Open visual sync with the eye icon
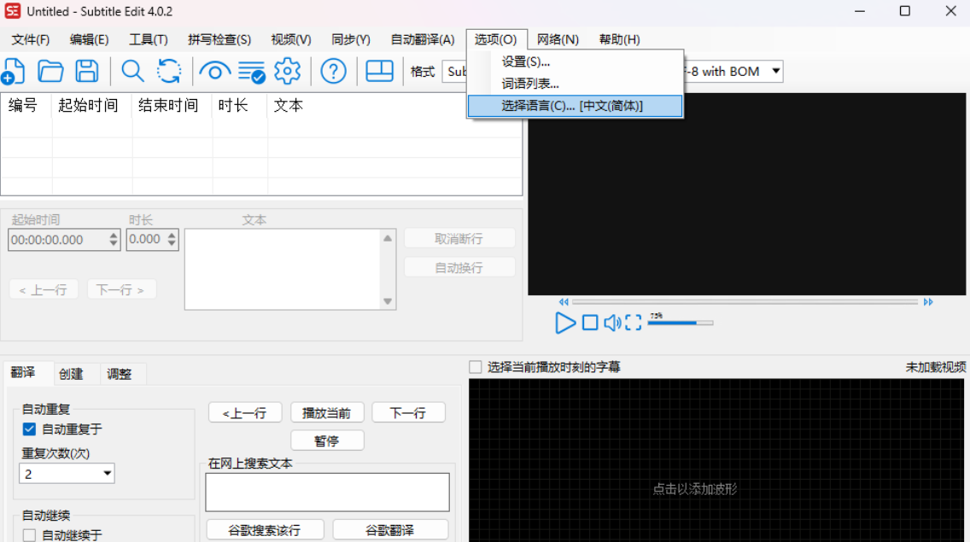Viewport: 970px width, 542px height. [x=214, y=72]
